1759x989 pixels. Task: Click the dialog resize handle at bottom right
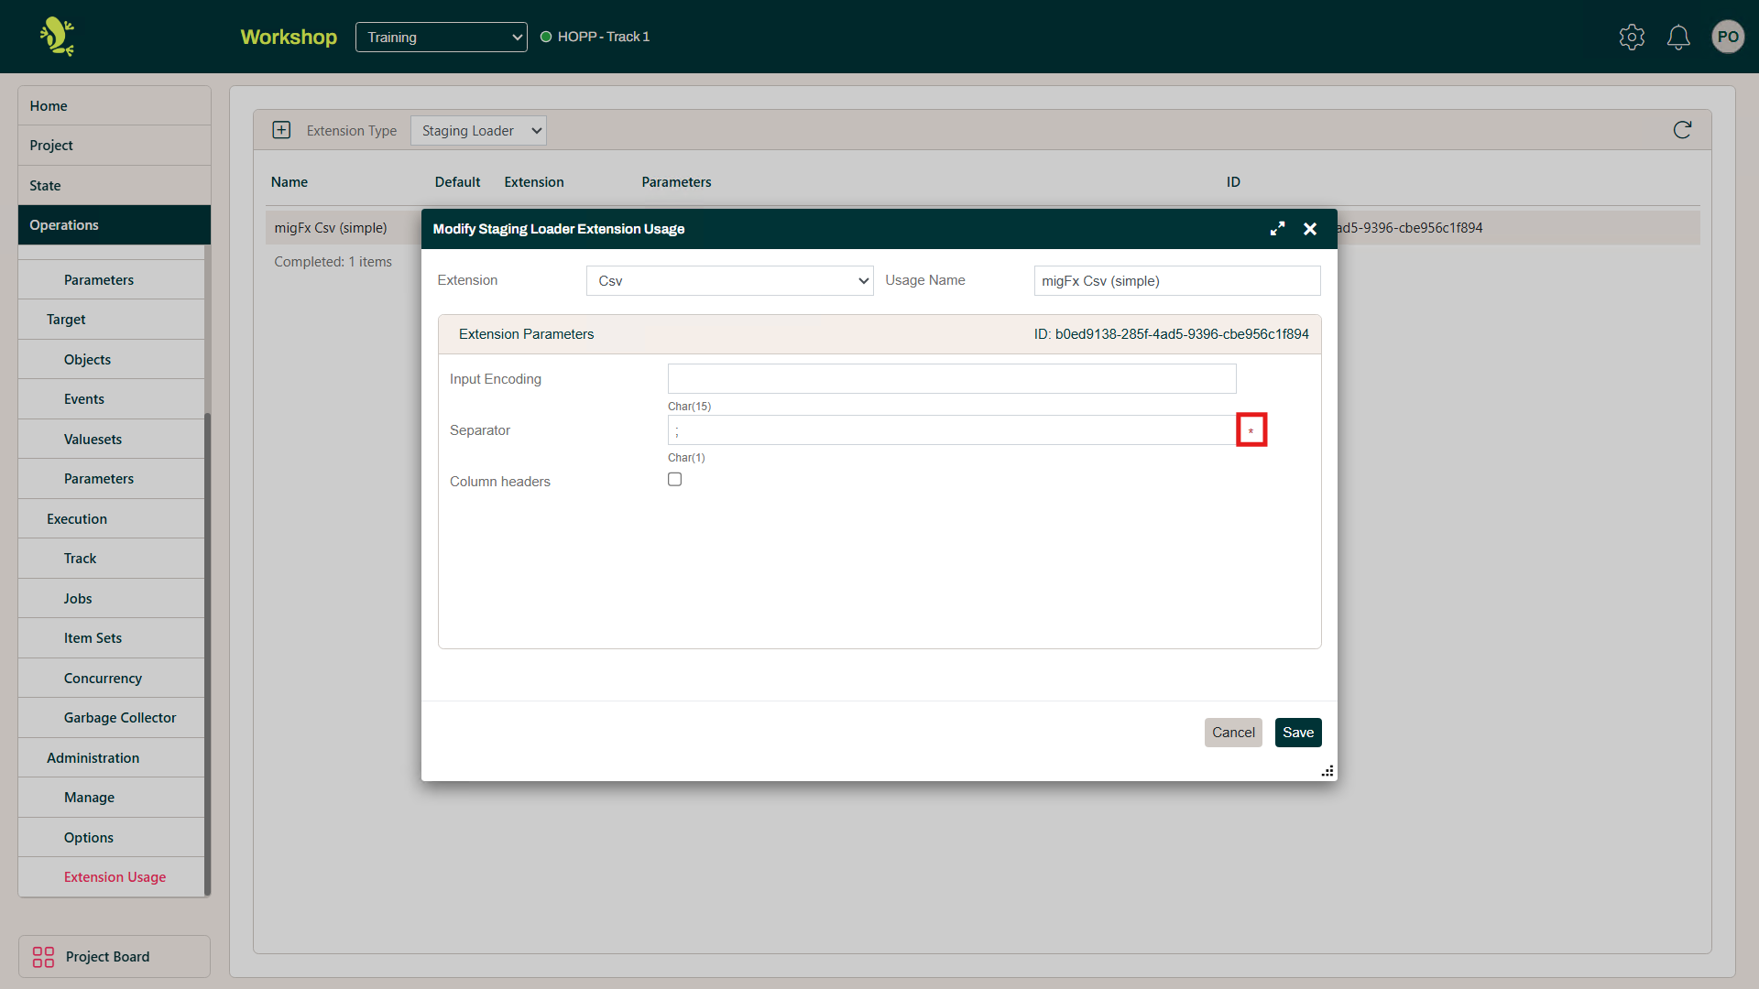1327,771
